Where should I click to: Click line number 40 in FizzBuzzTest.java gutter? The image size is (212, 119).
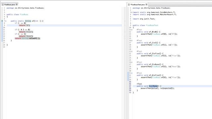tap(130, 93)
